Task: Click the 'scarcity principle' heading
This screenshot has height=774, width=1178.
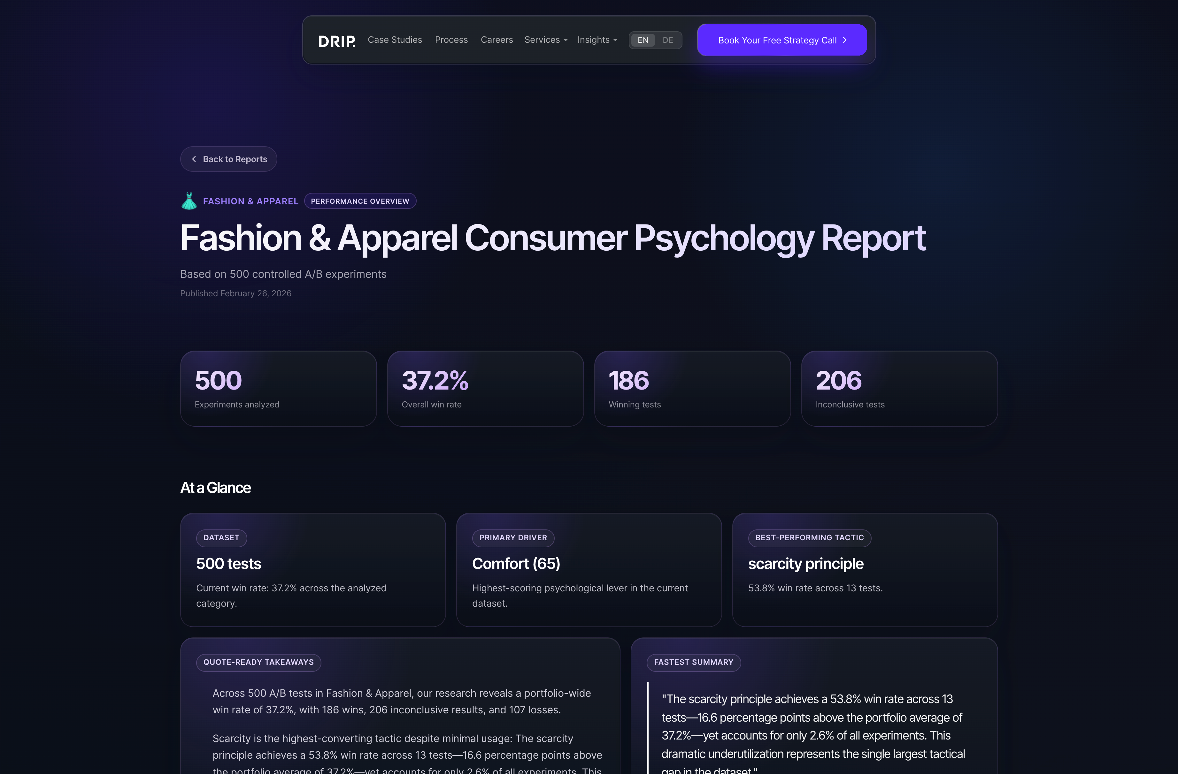Action: 806,564
